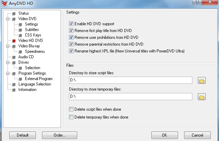Toggle Remove user prohibitions from HD DVD

coord(71,37)
